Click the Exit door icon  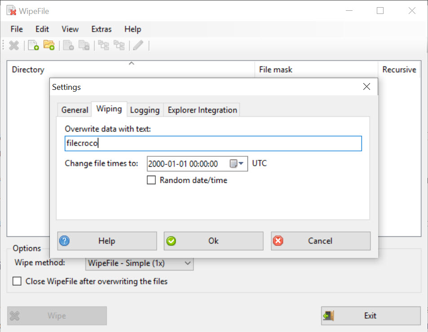(x=329, y=316)
